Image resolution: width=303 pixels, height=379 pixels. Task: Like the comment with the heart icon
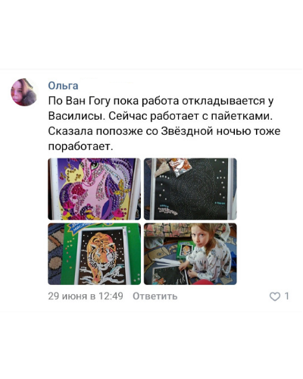click(x=275, y=296)
